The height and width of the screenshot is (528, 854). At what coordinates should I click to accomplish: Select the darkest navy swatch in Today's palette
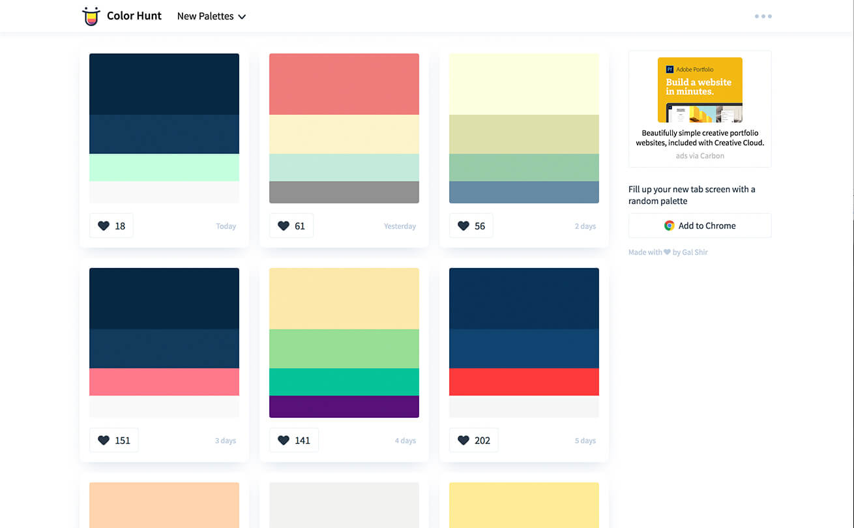[164, 84]
